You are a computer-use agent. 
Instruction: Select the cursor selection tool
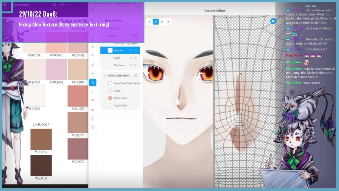[149, 22]
